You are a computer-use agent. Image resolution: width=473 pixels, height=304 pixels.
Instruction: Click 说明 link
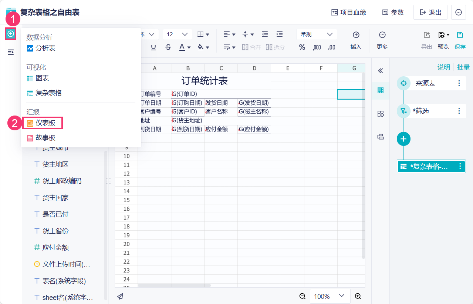tap(444, 67)
